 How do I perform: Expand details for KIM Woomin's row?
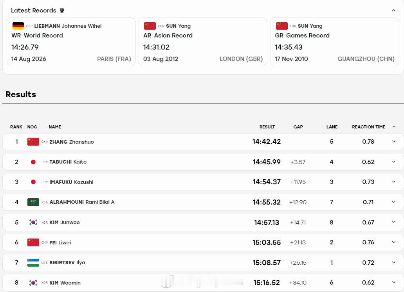coord(394,283)
